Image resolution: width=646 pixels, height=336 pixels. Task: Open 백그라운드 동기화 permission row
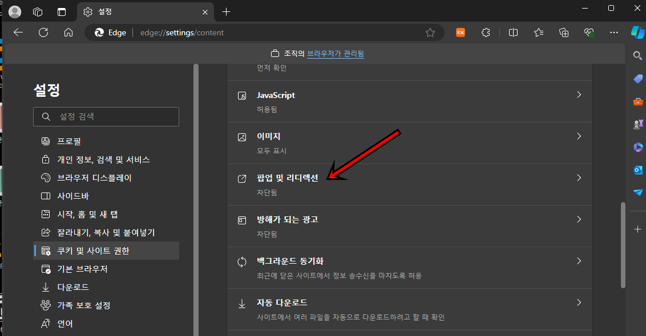click(x=410, y=268)
